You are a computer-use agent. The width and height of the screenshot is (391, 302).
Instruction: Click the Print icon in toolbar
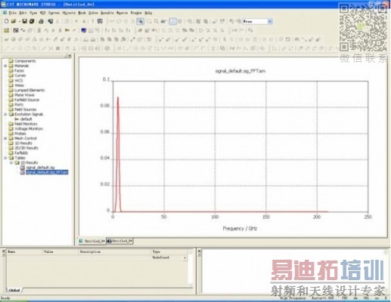(41, 21)
